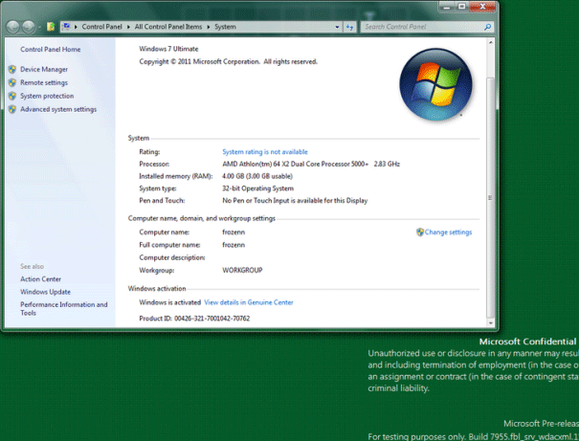
Task: Refresh the address bar view
Action: tap(349, 27)
